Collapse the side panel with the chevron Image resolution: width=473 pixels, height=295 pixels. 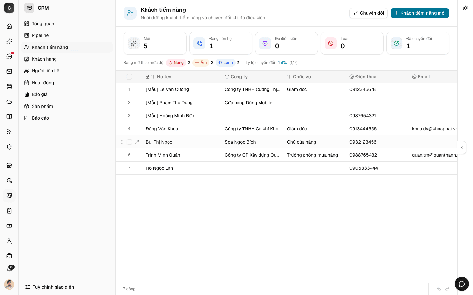462,147
